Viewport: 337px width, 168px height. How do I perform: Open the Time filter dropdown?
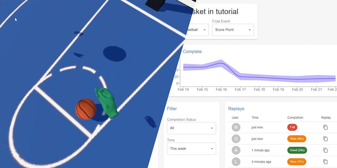click(x=192, y=149)
